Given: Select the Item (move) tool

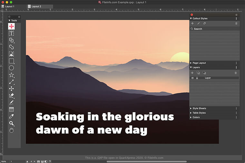Looking at the screenshot, I should coord(11,26).
